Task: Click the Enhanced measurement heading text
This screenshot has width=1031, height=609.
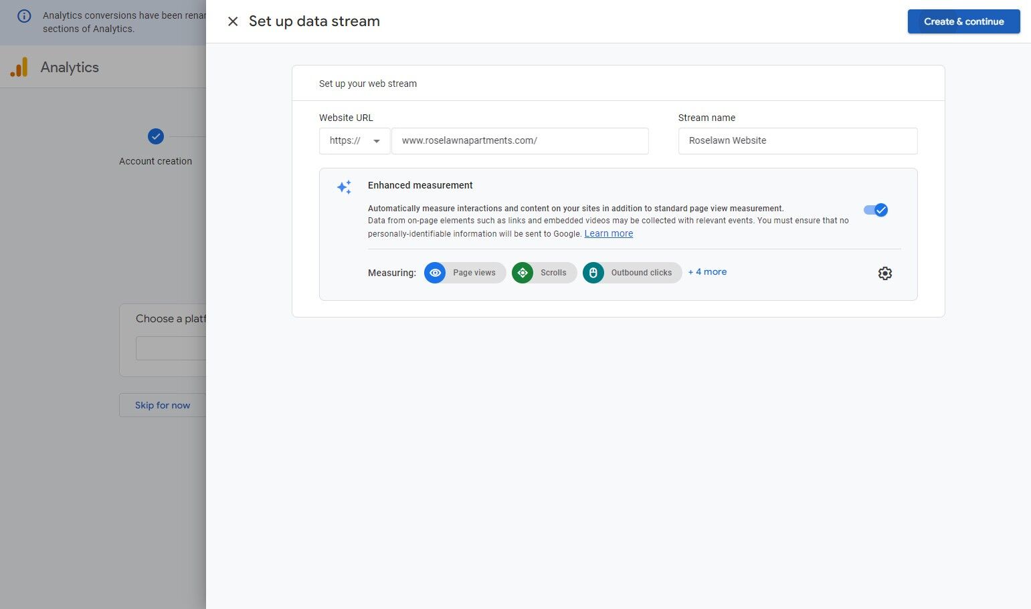Action: coord(420,185)
